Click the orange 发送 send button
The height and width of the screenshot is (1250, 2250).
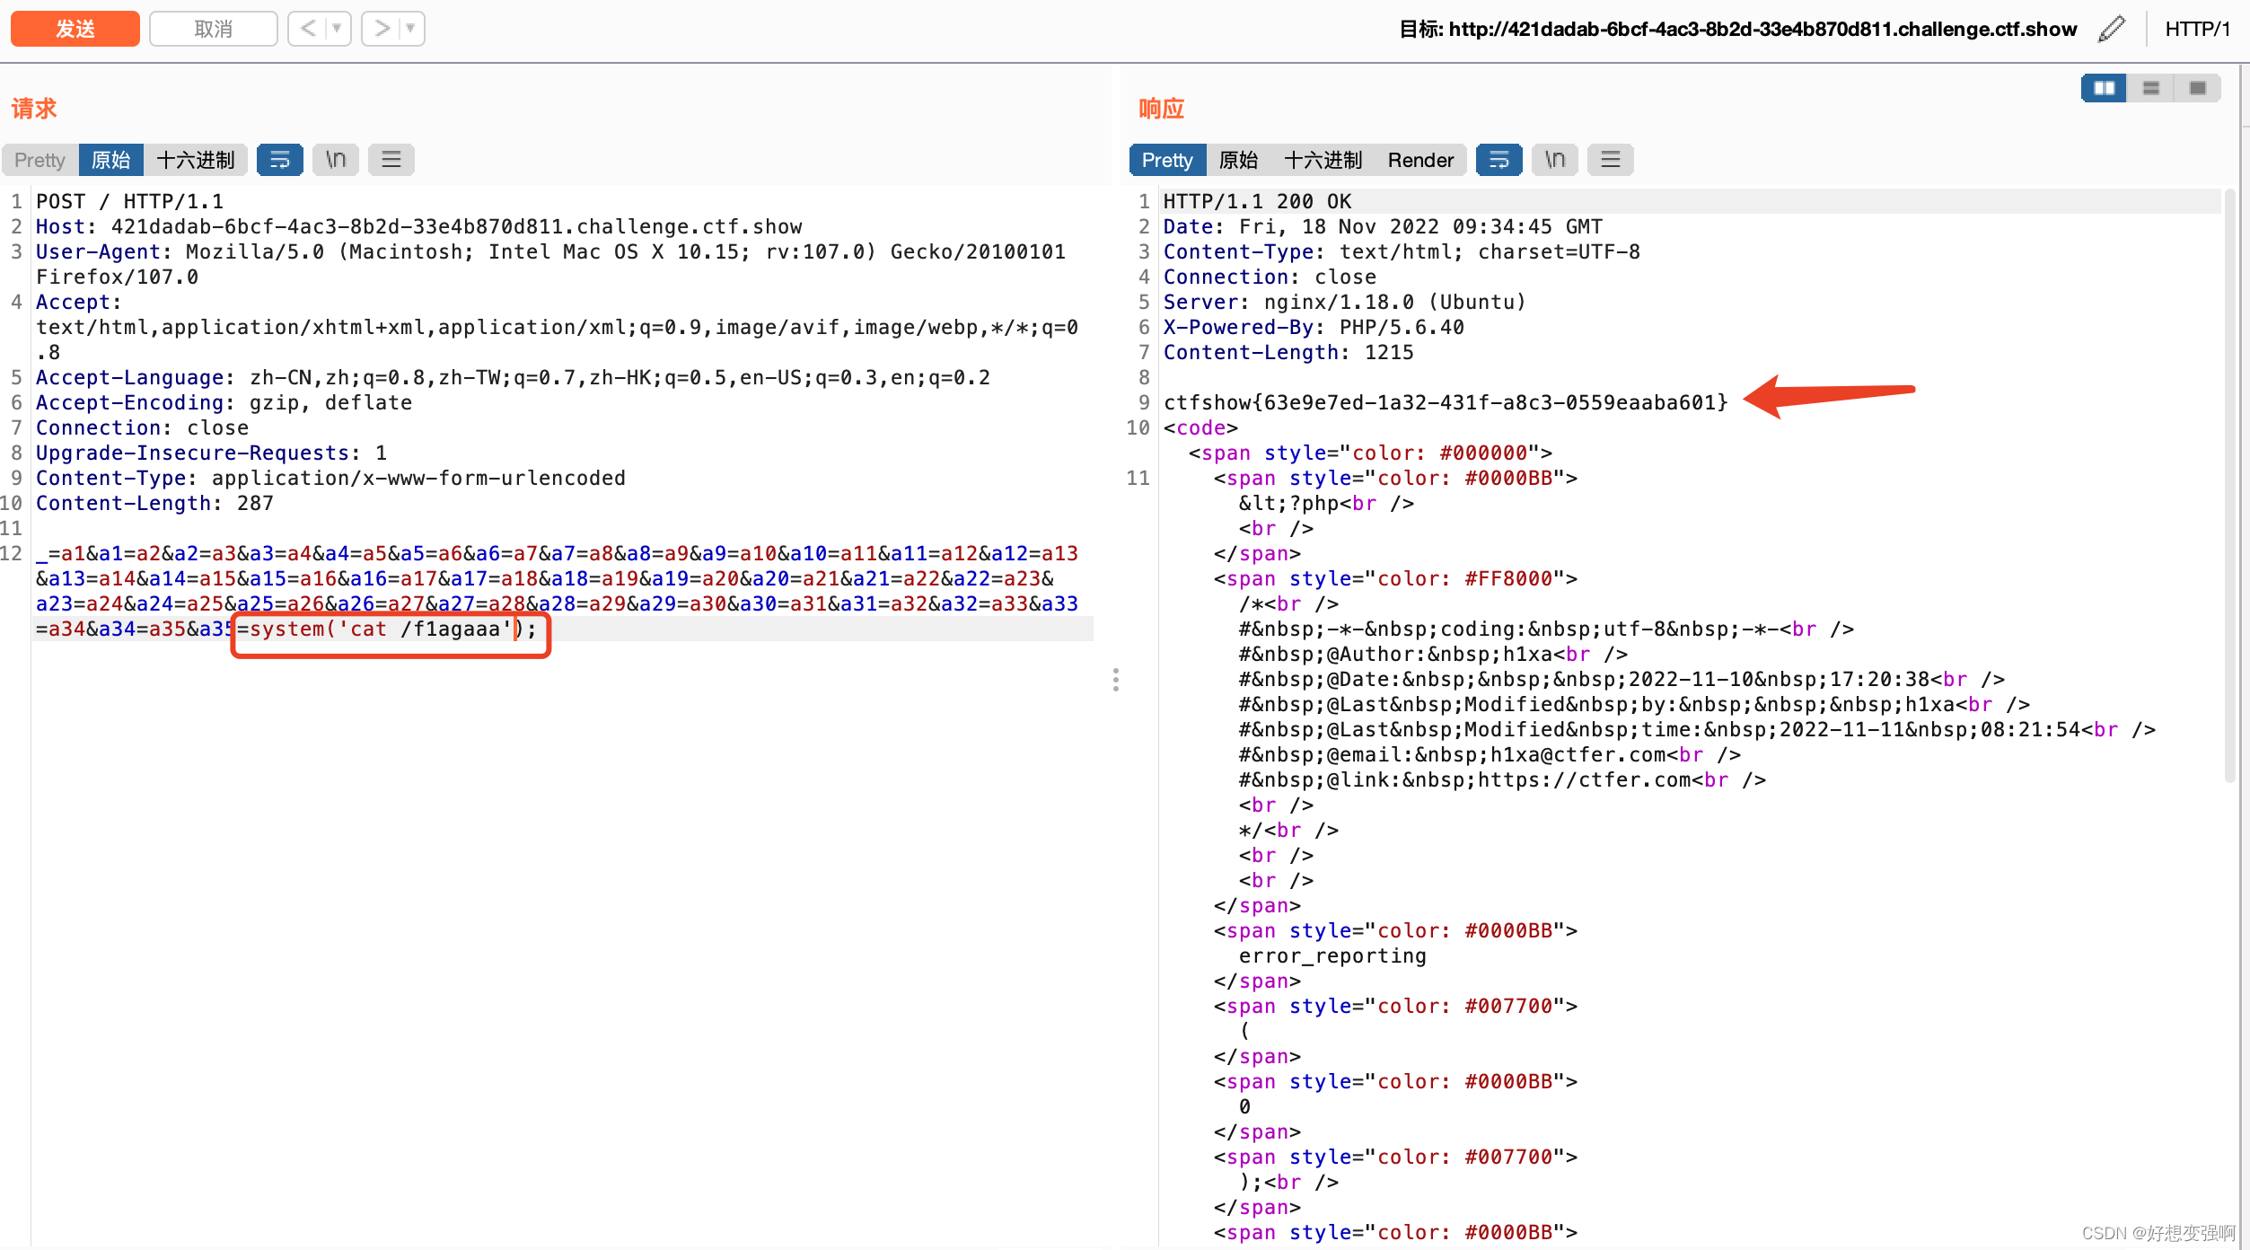[x=75, y=29]
